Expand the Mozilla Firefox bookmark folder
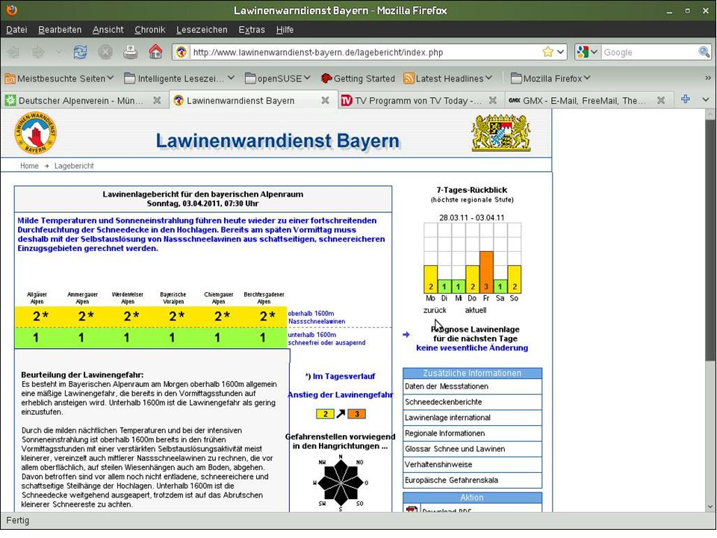 pos(550,78)
